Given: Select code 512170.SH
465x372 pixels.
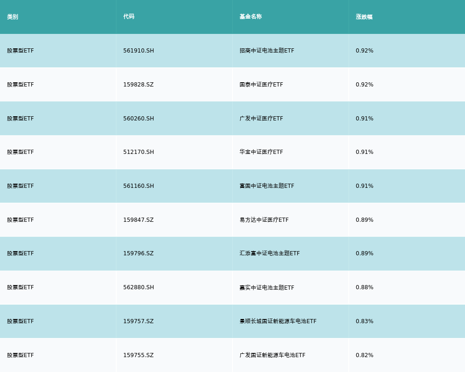Looking at the screenshot, I should tap(139, 152).
